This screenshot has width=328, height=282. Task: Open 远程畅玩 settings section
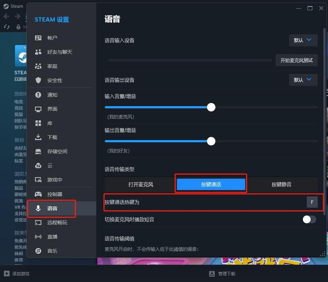click(61, 223)
